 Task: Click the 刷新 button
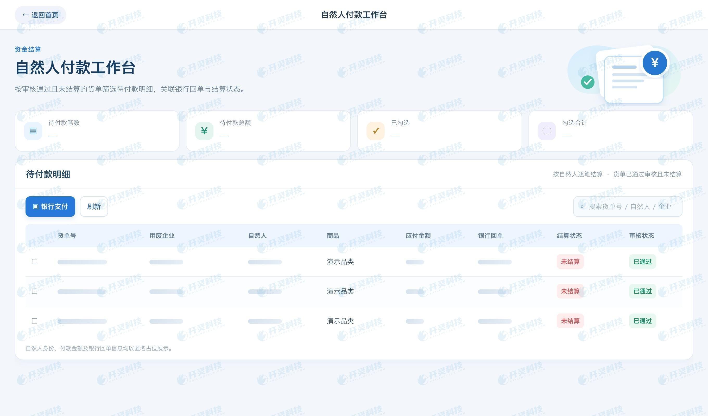click(x=94, y=207)
